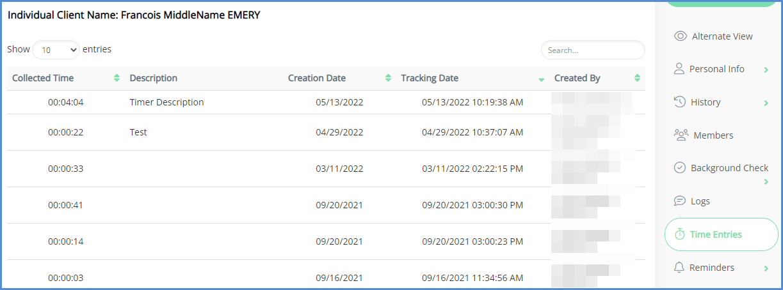Sort by Created By column arrows
The image size is (783, 290).
coord(637,78)
